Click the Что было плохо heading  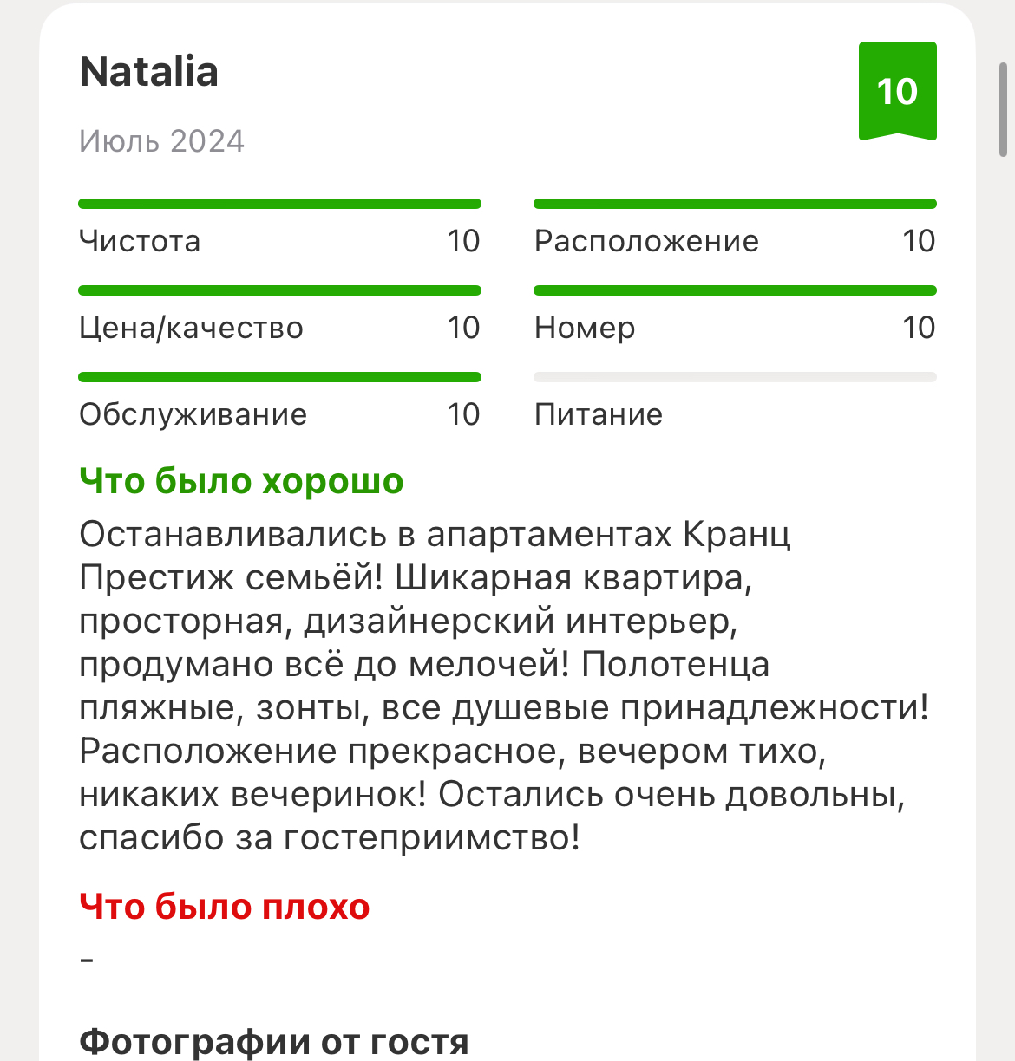click(x=225, y=907)
